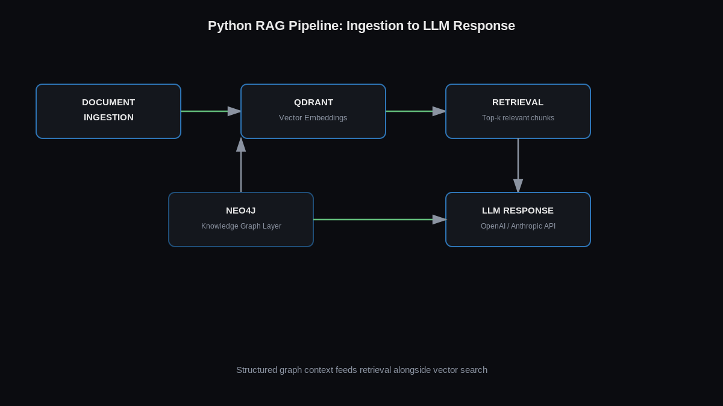Click the 'Top-k relevant chunks' text
Viewport: 723px width, 406px height.
point(518,118)
